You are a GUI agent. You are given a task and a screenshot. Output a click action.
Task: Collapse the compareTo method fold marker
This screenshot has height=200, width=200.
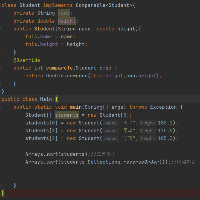click(x=0, y=68)
